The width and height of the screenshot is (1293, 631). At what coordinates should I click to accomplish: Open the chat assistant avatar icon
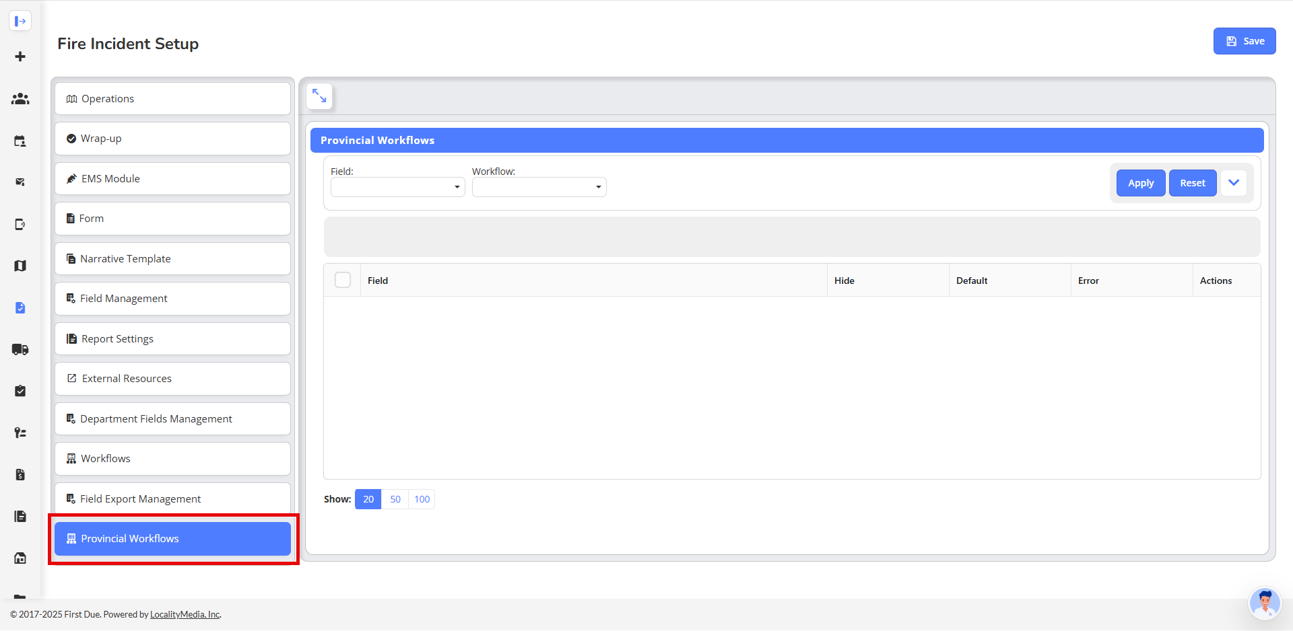click(1265, 603)
